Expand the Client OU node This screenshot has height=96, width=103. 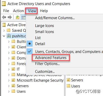[9, 47]
